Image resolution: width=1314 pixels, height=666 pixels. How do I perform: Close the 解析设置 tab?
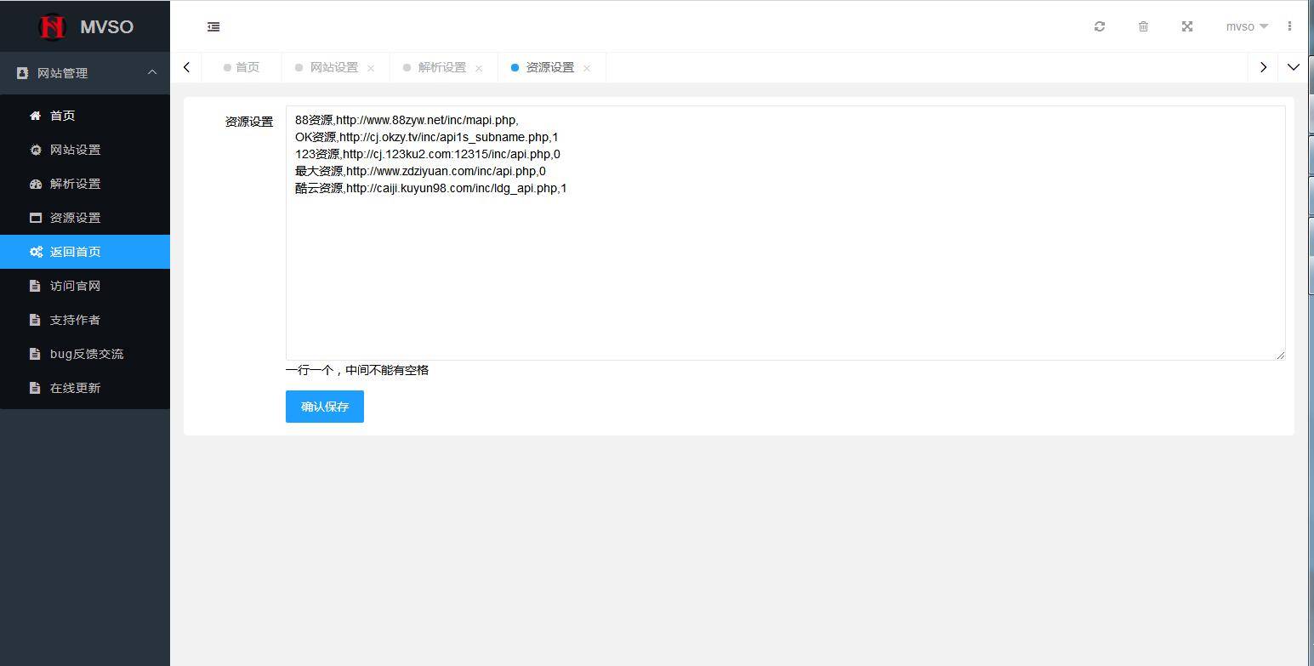pos(479,68)
